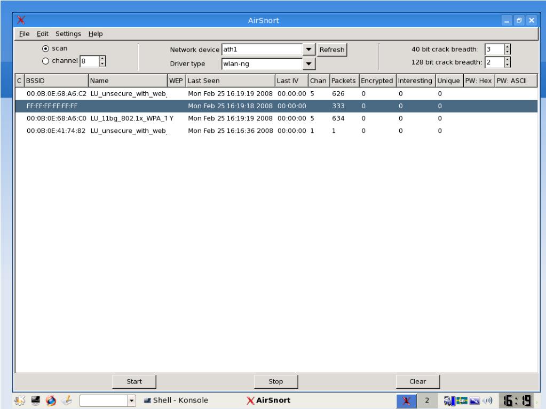Click the LU_11bg_802.1x_WPA_T network name

point(129,118)
